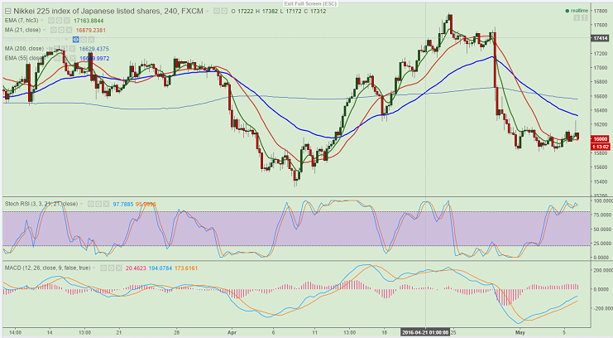This screenshot has width=613, height=338.
Task: Hide the EMA (7, hlc3) indicator
Action: 51,21
